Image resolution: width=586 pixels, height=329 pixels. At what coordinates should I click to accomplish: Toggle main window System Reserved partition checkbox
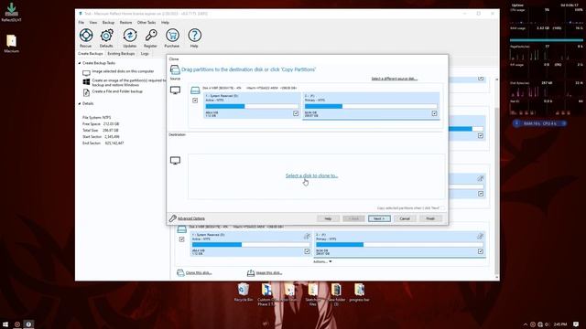307,251
